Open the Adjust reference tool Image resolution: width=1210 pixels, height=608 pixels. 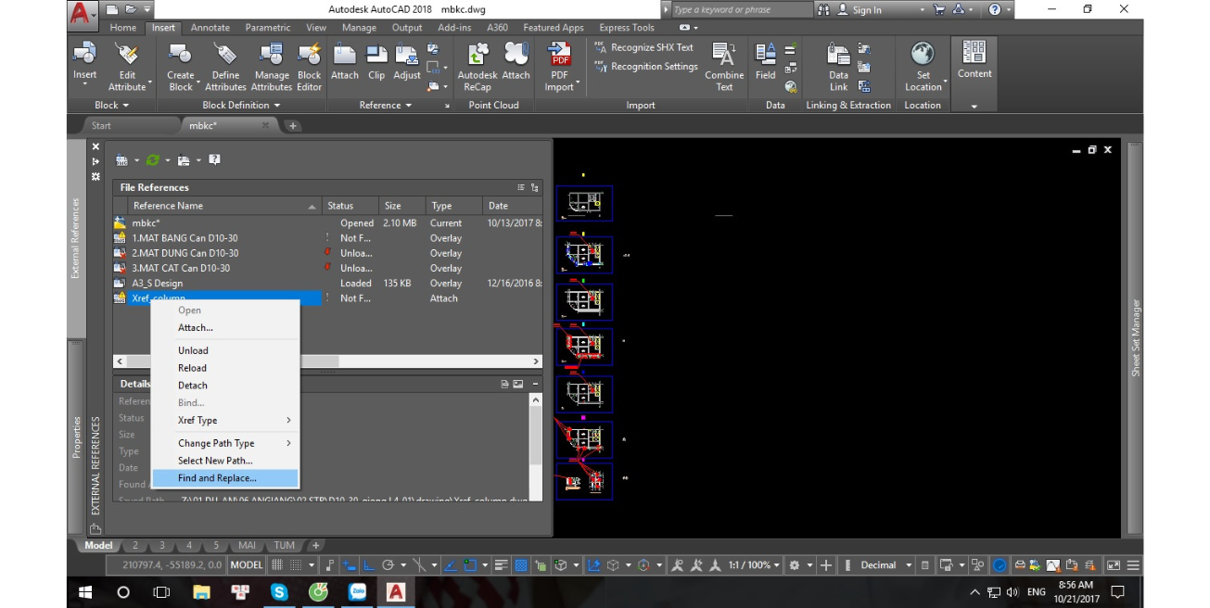407,61
